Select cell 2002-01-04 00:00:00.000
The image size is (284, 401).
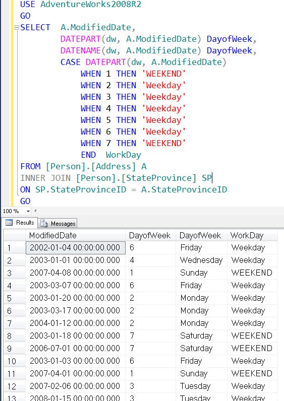click(x=75, y=248)
